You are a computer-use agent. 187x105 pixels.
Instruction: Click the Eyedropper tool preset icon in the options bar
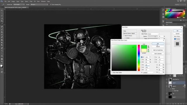(3, 5)
